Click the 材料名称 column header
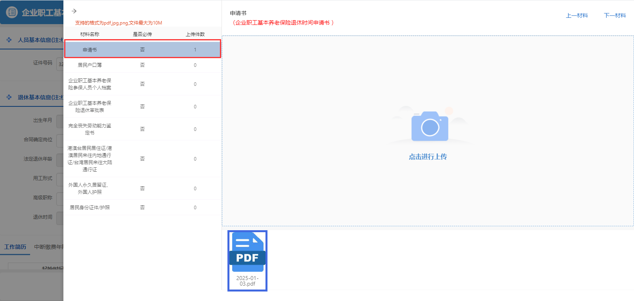The height and width of the screenshot is (301, 634). point(90,34)
